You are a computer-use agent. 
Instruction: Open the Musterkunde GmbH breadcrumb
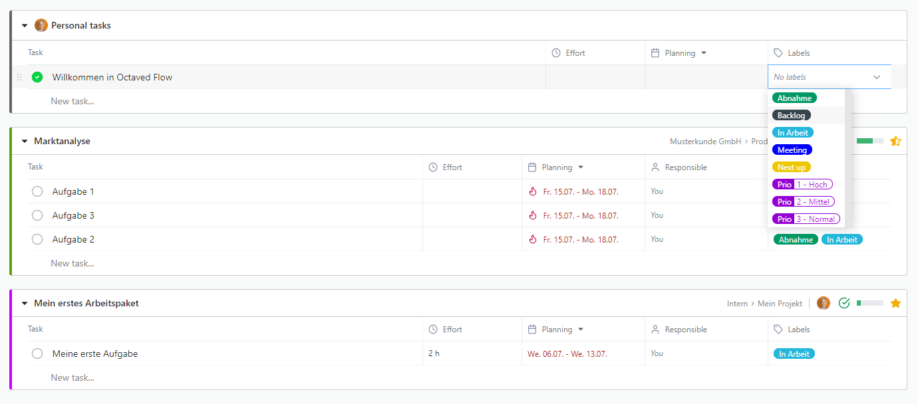coord(705,142)
